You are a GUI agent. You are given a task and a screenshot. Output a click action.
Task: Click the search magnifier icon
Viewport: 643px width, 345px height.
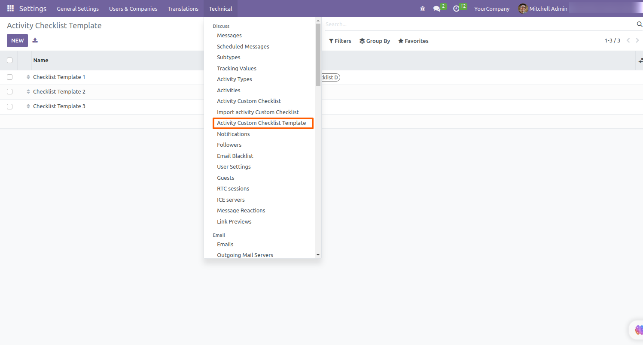(x=639, y=24)
